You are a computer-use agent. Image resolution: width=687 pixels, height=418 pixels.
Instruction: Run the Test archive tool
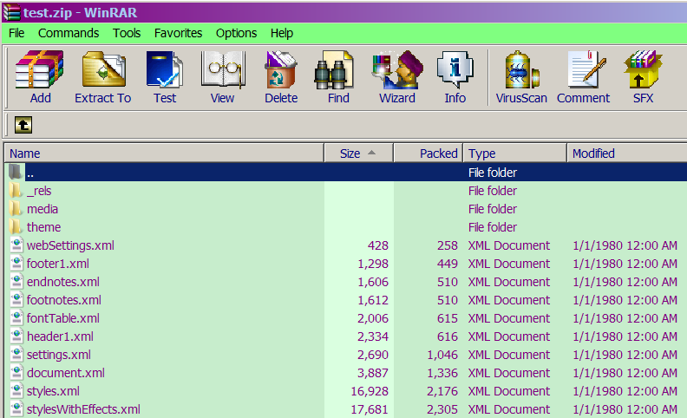[x=165, y=70]
